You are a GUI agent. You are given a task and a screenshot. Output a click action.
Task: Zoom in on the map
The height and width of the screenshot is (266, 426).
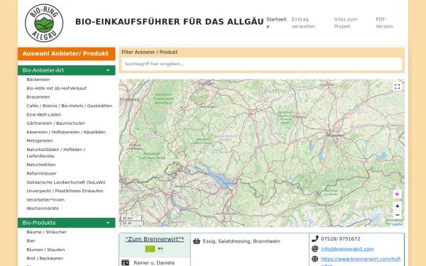(397, 206)
